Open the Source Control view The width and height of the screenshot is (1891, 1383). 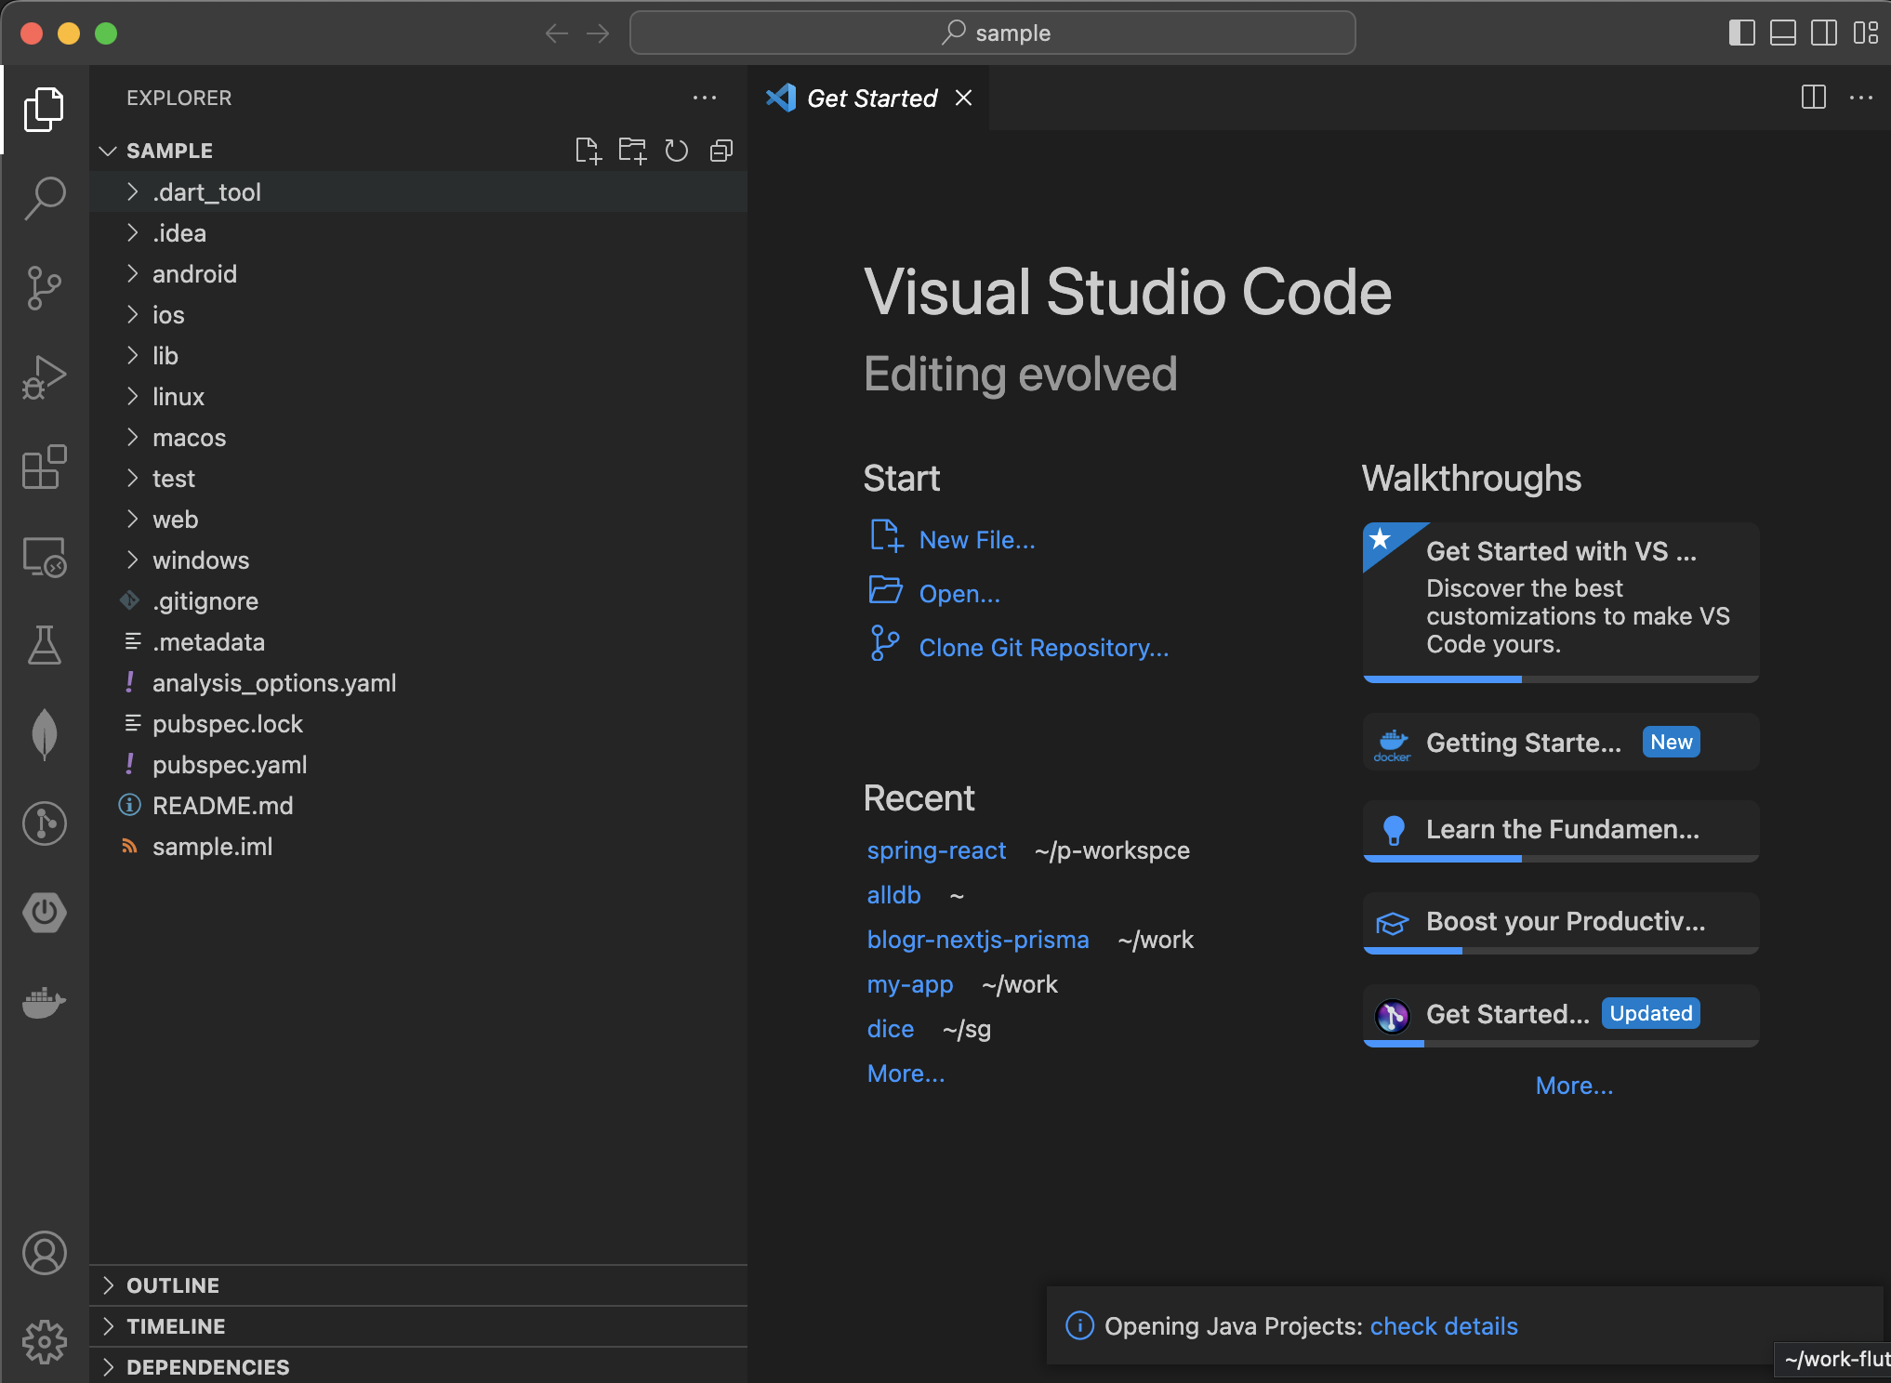tap(44, 287)
